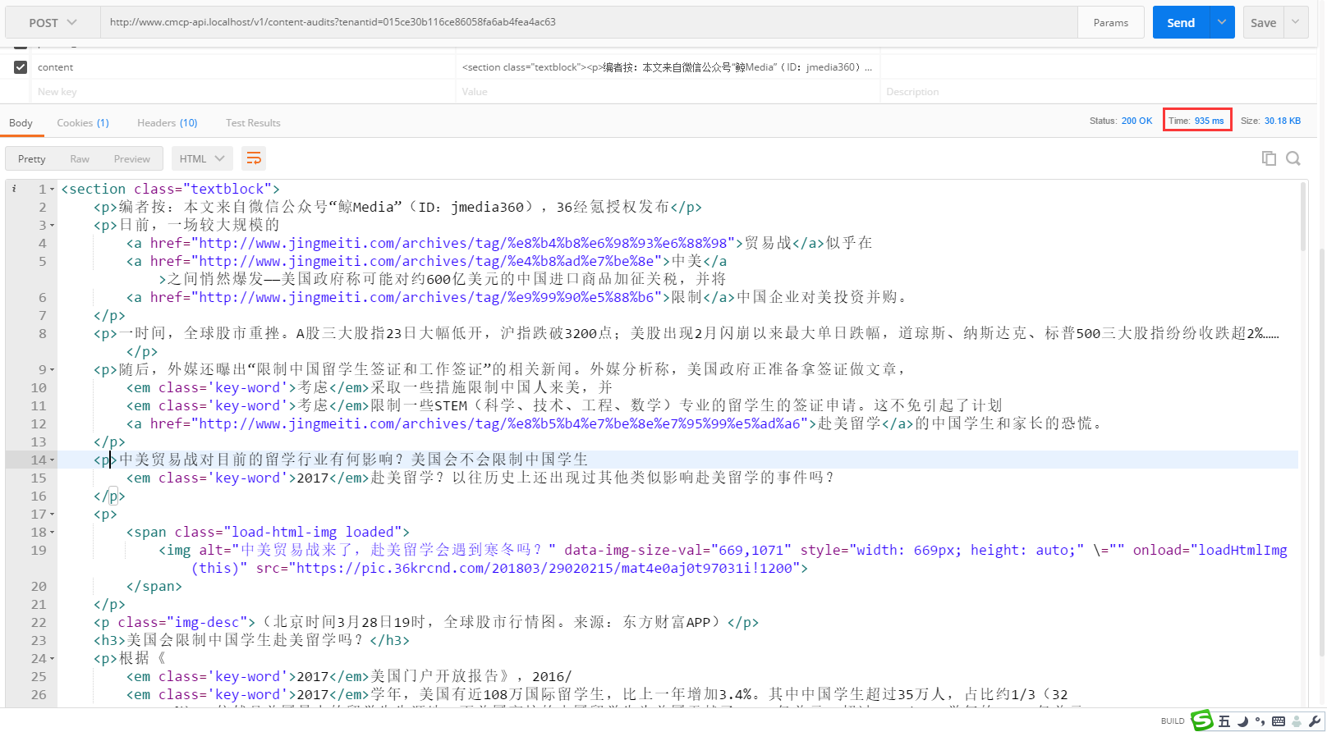Open the HTML format dropdown
The image size is (1327, 732).
pos(202,159)
